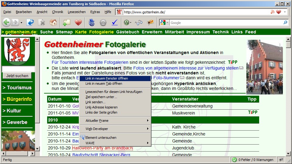Click the blue checkmark validator icon
This screenshot has width=292, height=164.
[115, 22]
